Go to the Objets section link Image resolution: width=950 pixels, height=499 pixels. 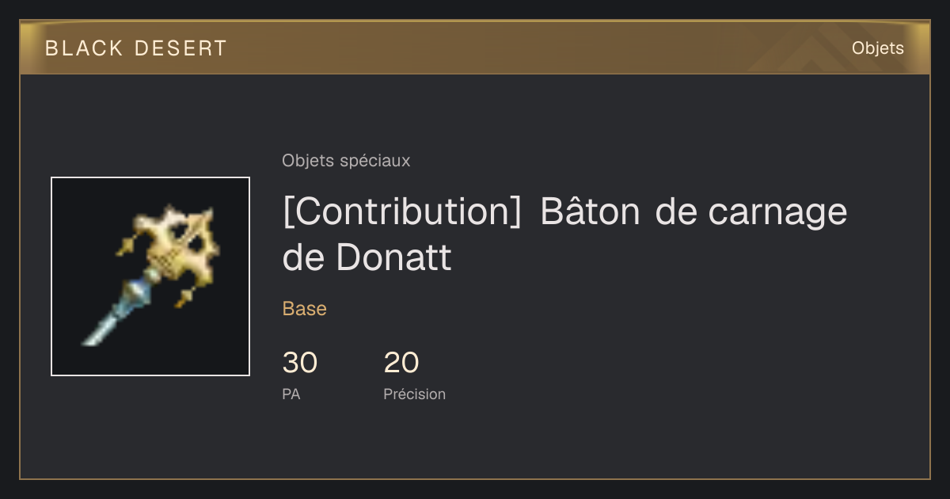(878, 48)
